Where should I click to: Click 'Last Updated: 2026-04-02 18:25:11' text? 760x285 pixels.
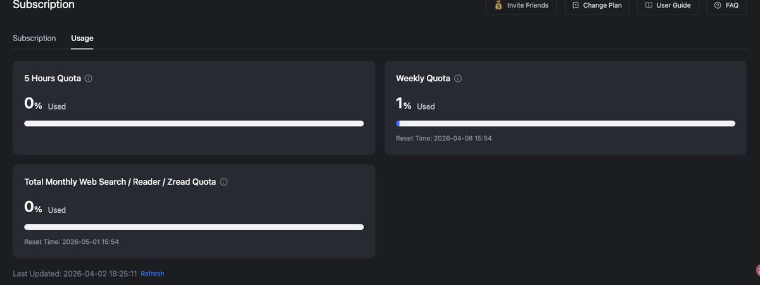(x=75, y=274)
